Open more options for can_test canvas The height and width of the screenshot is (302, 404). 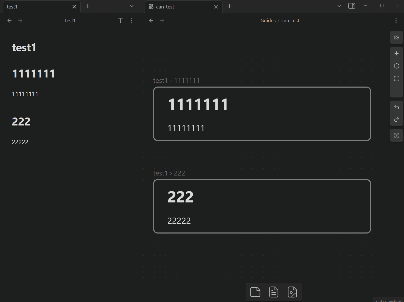396,21
